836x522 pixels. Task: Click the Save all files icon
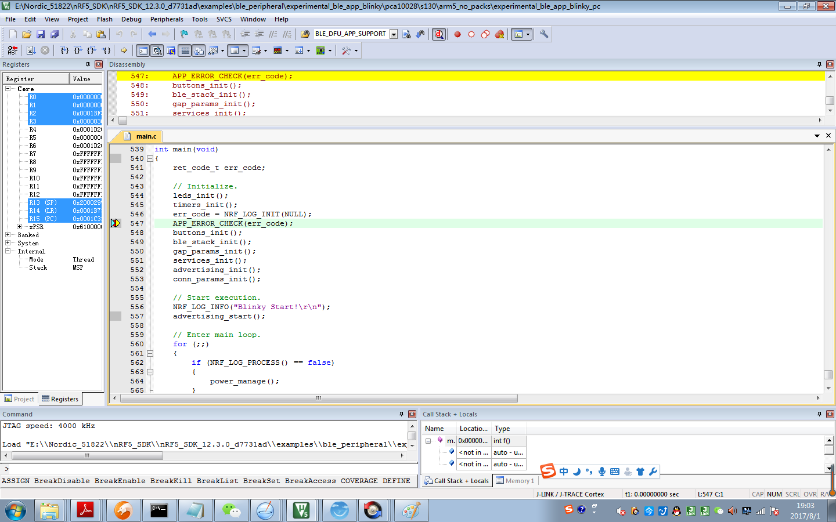[x=55, y=34]
